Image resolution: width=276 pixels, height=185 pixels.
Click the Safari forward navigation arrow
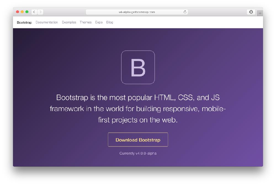40,12
